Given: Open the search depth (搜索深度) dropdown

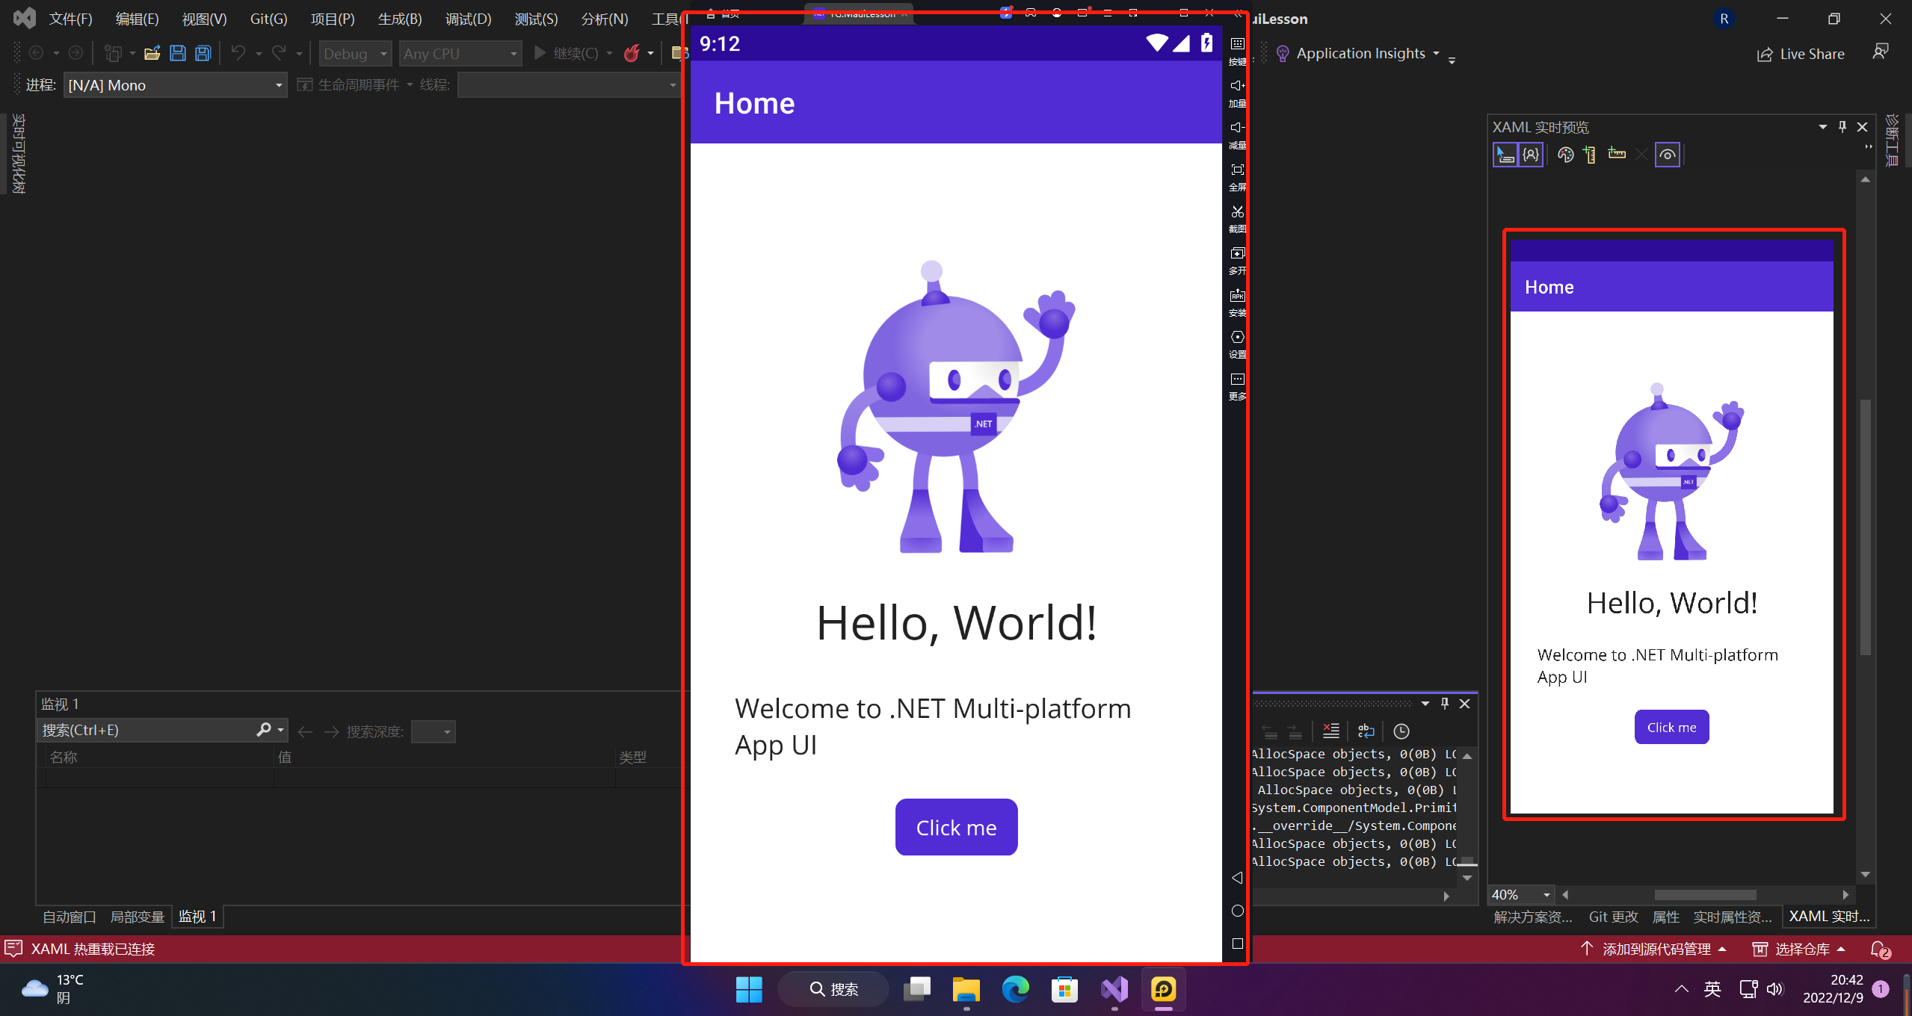Looking at the screenshot, I should tap(434, 731).
